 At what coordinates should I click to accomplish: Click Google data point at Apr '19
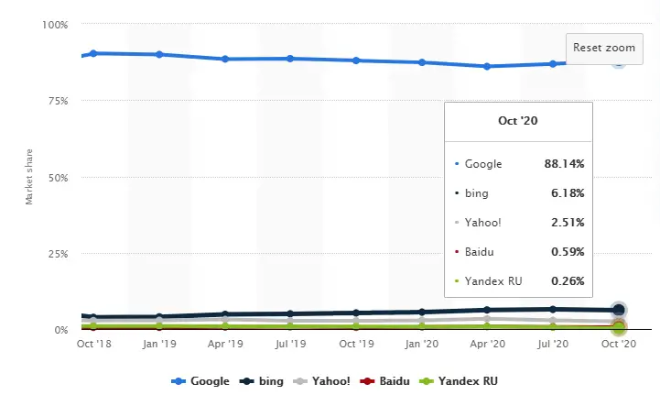pos(225,59)
